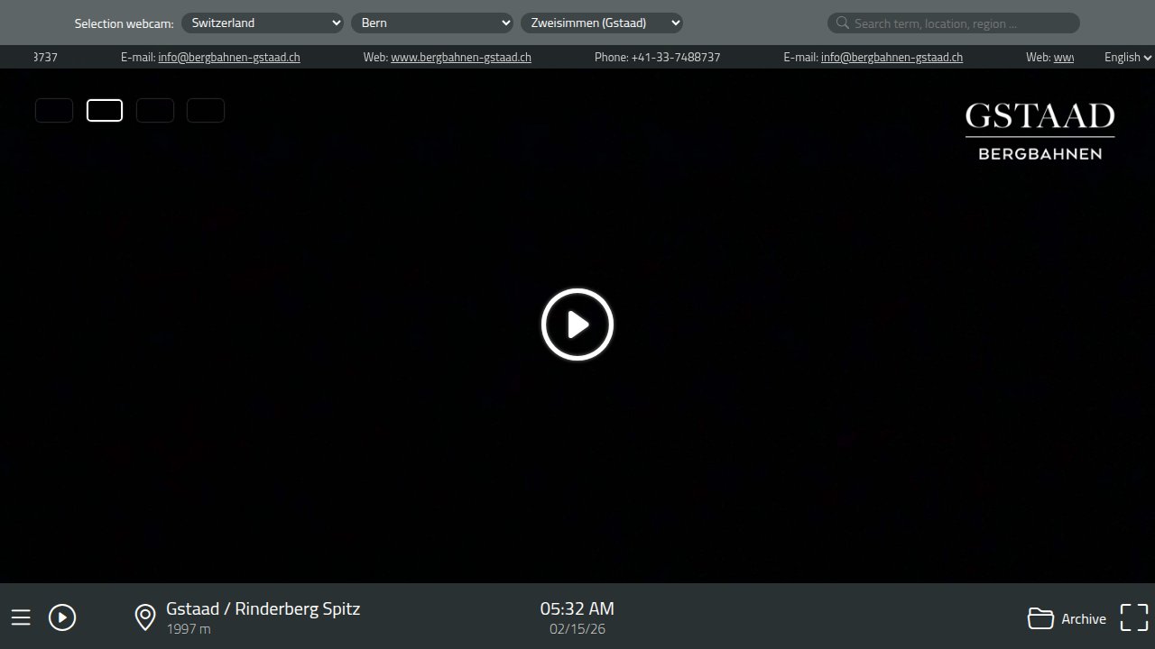The height and width of the screenshot is (649, 1155).
Task: Click the small play icon in bottom bar
Action: (x=62, y=617)
